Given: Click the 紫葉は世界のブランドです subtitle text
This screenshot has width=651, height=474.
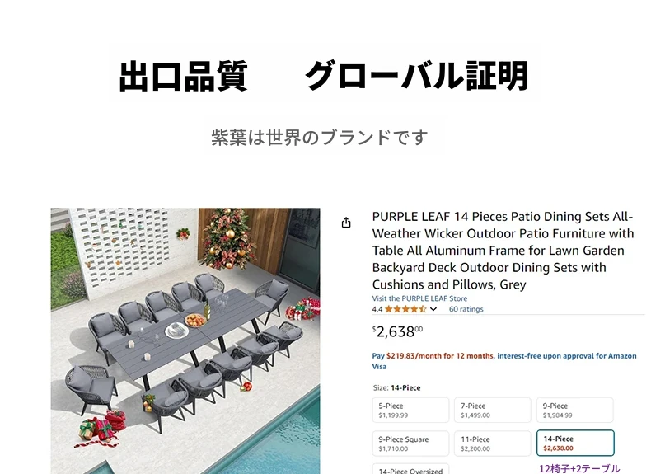Looking at the screenshot, I should point(319,138).
